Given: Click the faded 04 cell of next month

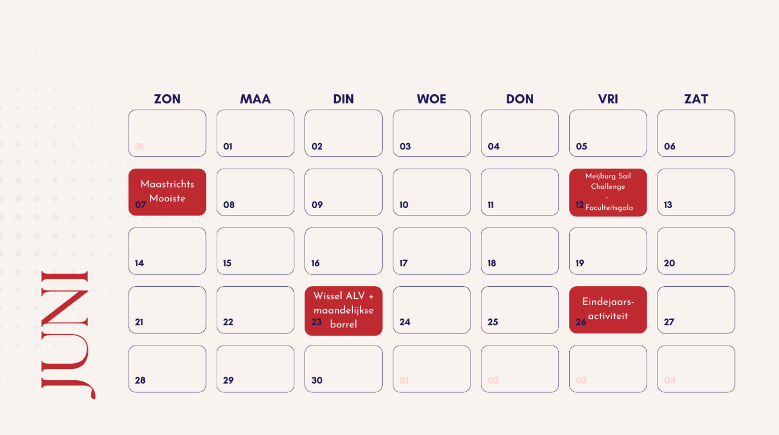Looking at the screenshot, I should [x=696, y=368].
